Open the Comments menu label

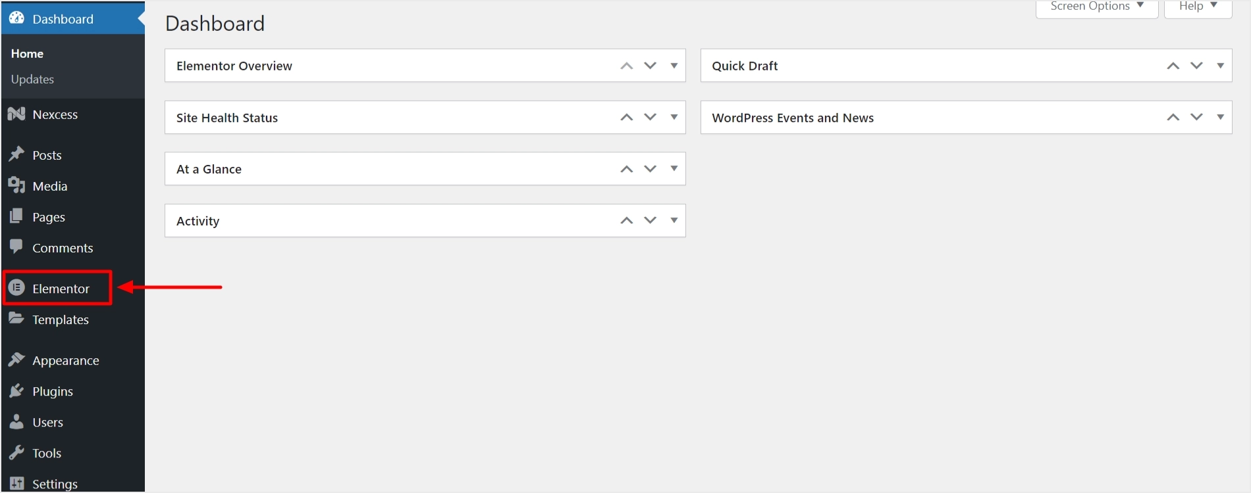tap(63, 248)
